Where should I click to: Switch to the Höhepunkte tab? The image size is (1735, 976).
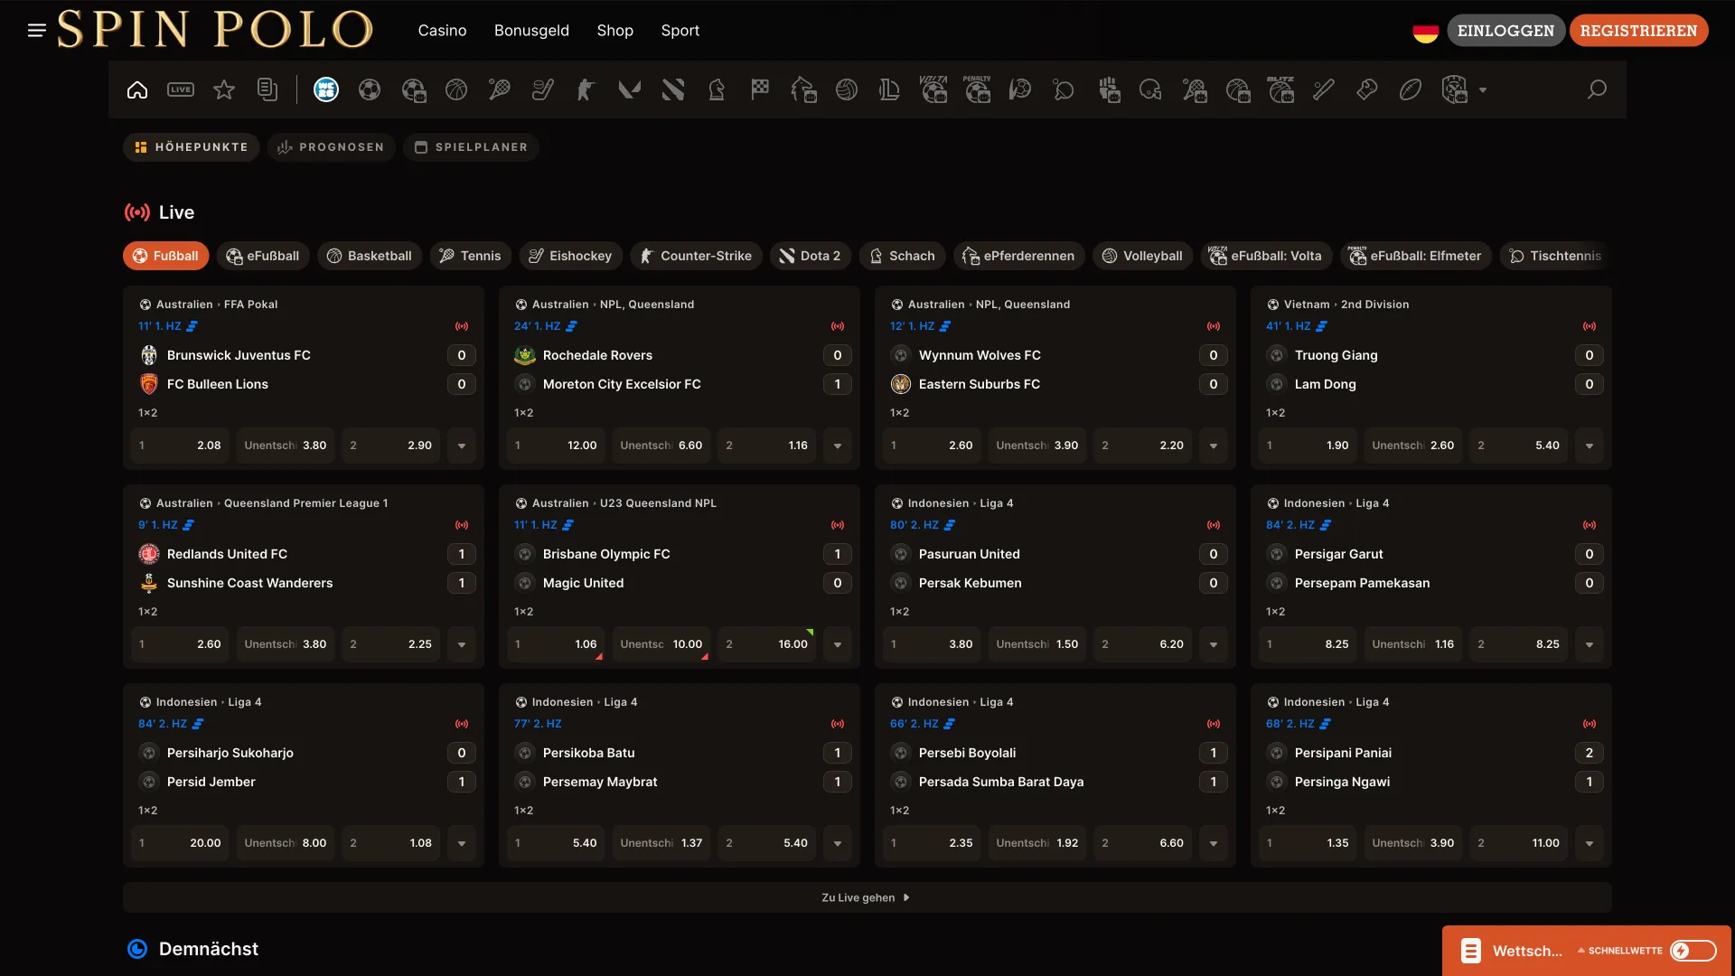191,147
